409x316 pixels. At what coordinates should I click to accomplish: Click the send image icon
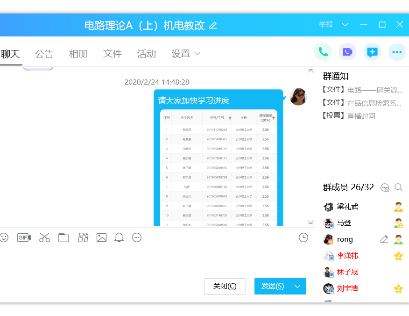[x=101, y=237]
